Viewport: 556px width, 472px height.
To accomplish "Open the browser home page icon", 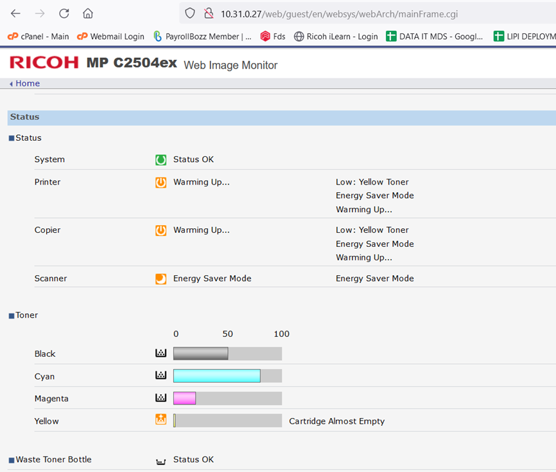I will [x=88, y=14].
